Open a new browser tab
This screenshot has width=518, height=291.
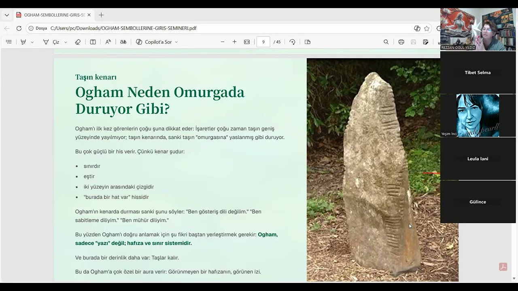[101, 15]
